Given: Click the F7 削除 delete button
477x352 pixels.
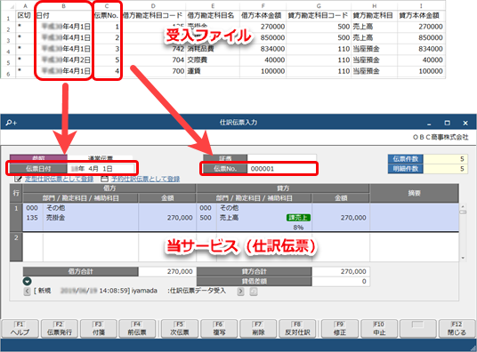Looking at the screenshot, I should (258, 329).
